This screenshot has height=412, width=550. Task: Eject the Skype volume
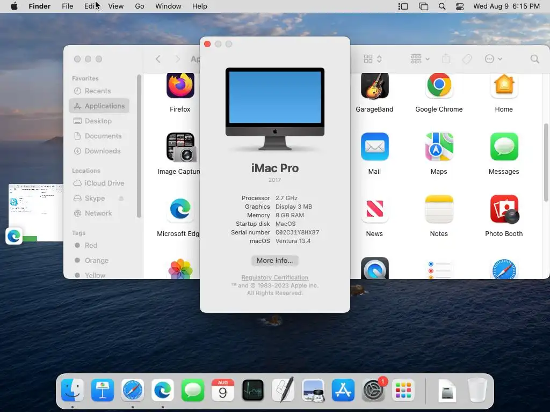click(121, 198)
